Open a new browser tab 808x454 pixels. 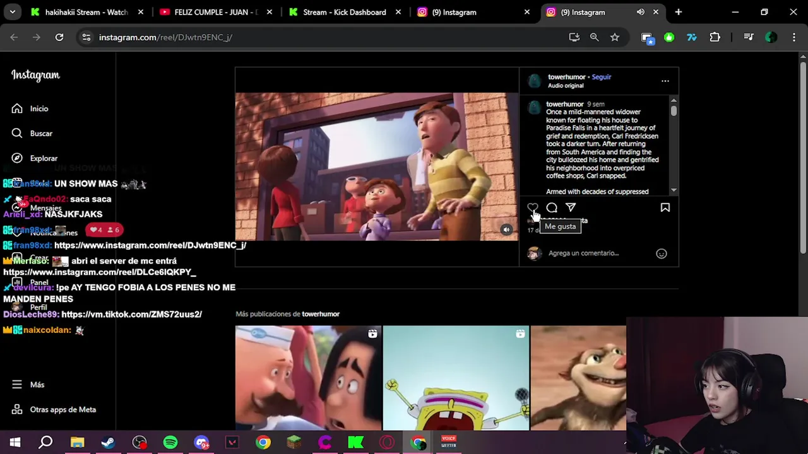point(678,12)
